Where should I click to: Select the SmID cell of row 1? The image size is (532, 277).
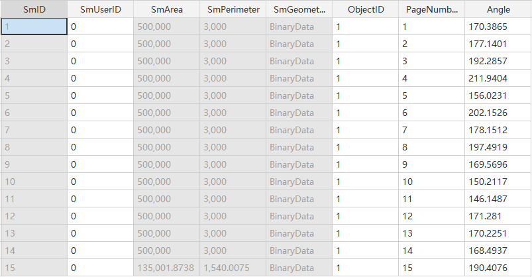[34, 27]
